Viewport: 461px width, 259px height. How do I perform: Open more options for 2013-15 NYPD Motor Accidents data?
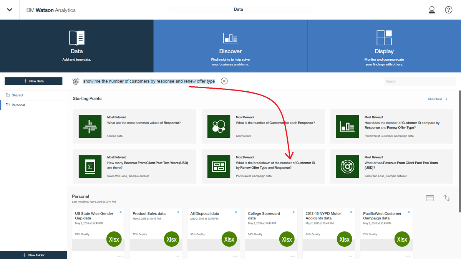(x=350, y=256)
